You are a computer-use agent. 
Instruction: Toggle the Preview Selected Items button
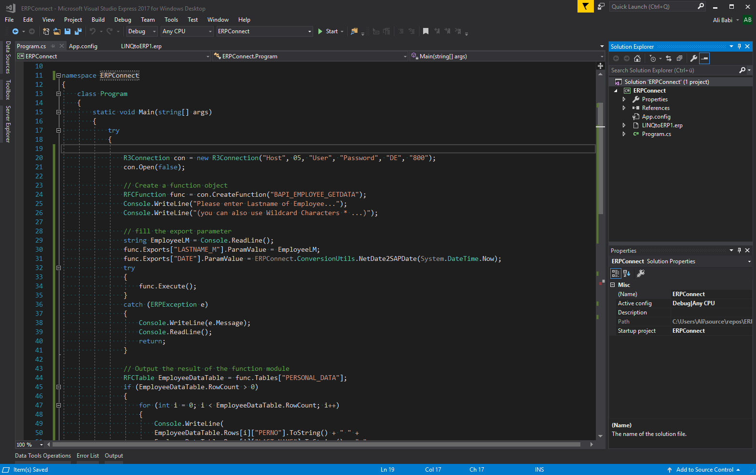coord(704,58)
